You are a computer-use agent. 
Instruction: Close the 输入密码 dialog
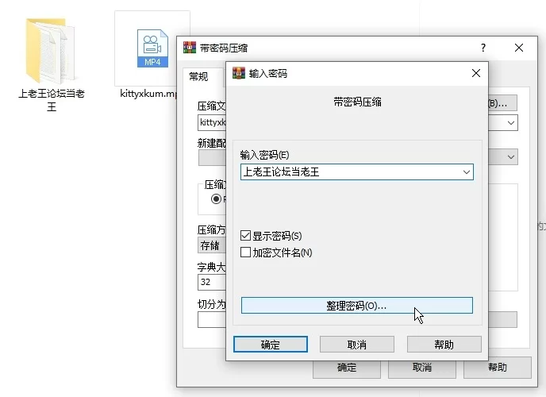476,73
